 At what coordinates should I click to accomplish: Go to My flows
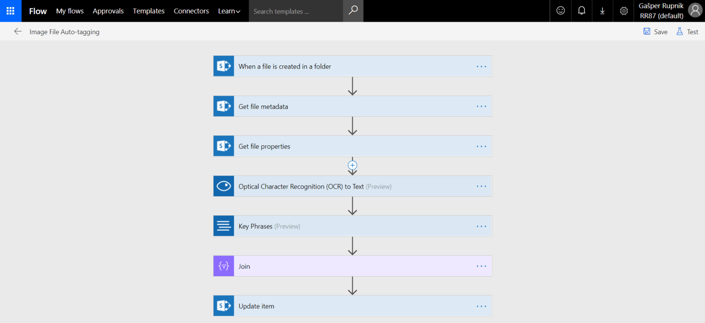(x=69, y=11)
